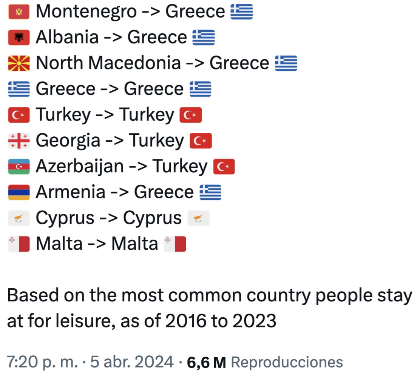Click the North Macedonia flag emoji
The width and height of the screenshot is (420, 383).
coord(19,63)
